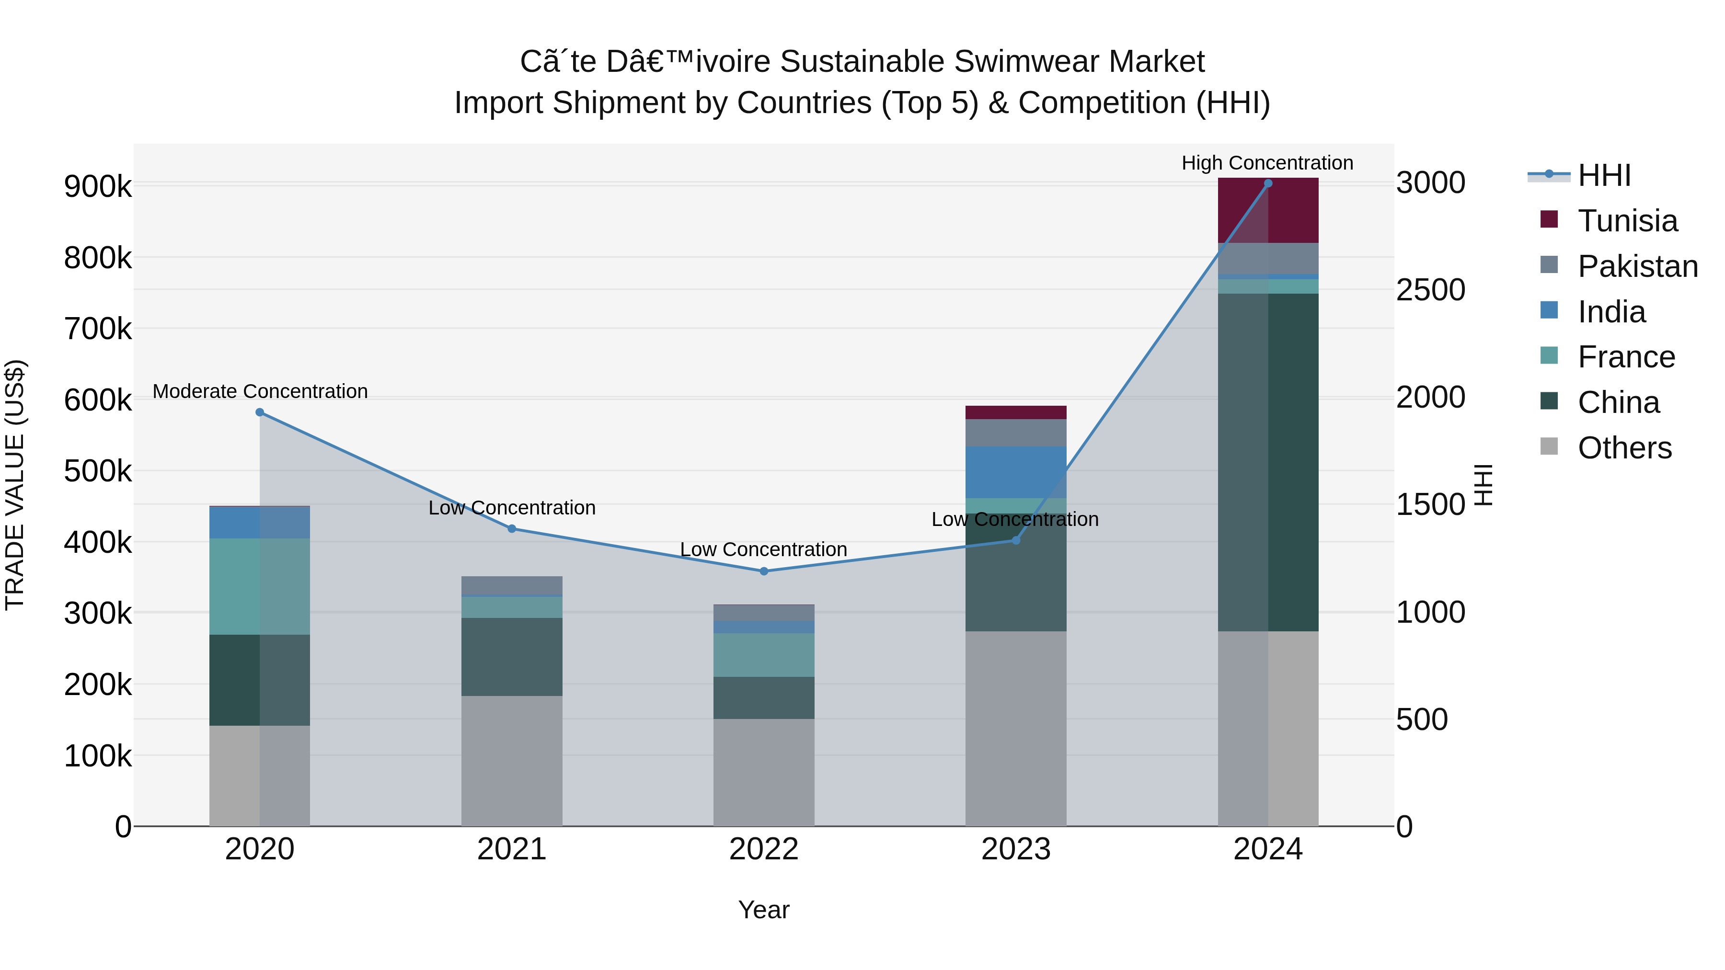Select the India segment of the 2020 bar

260,523
